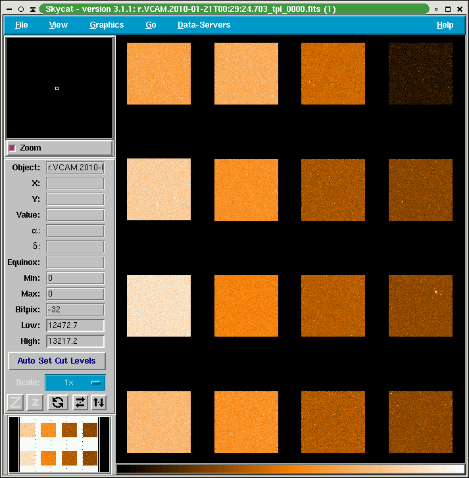The height and width of the screenshot is (478, 469).
Task: Open the Scale 1x dropdown
Action: 75,383
